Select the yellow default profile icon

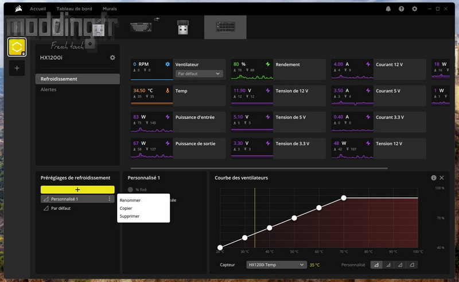pyautogui.click(x=17, y=47)
